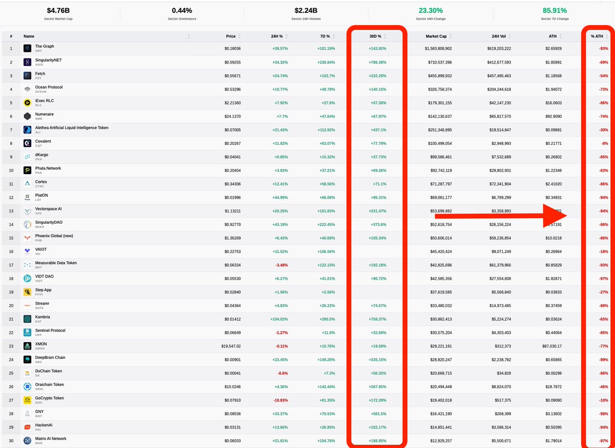Click the Measurable Data Token logo
This screenshot has height=448, width=615.
27,265
